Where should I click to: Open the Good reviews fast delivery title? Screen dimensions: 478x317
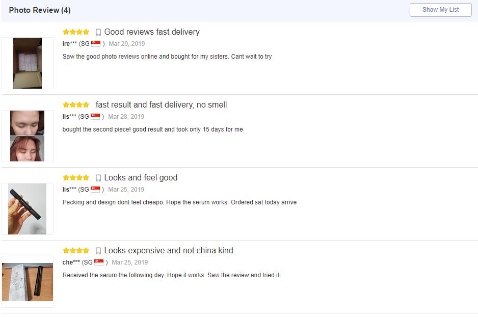pos(152,32)
